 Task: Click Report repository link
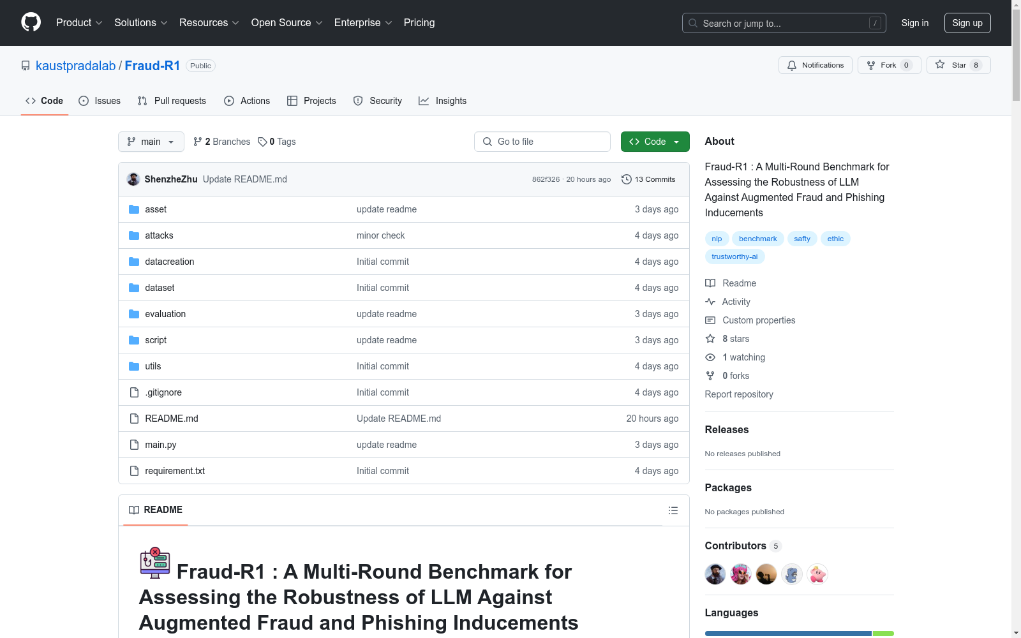coord(739,394)
